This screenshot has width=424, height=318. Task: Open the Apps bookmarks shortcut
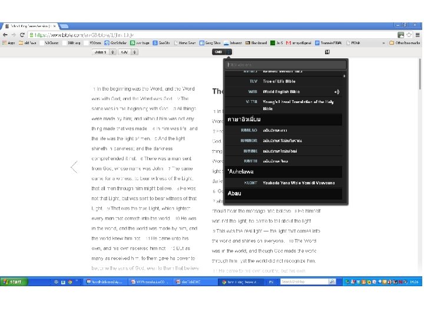pyautogui.click(x=8, y=43)
